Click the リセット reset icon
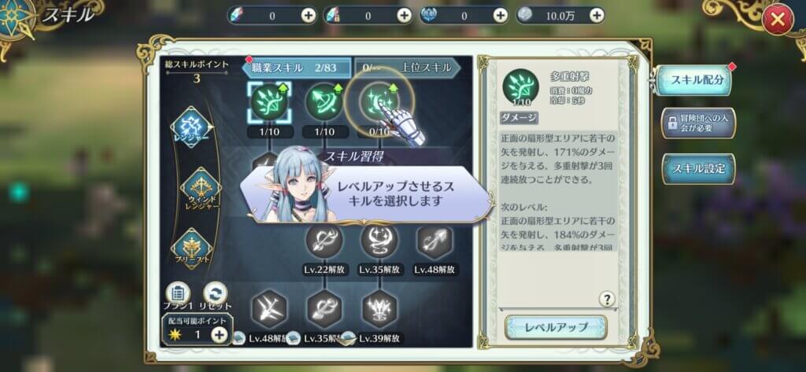Image resolution: width=806 pixels, height=372 pixels. 215,293
